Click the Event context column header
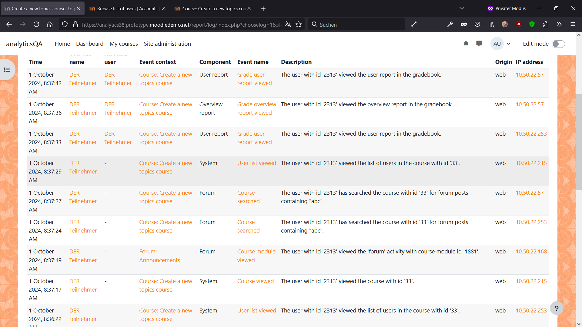The height and width of the screenshot is (327, 582). (157, 62)
